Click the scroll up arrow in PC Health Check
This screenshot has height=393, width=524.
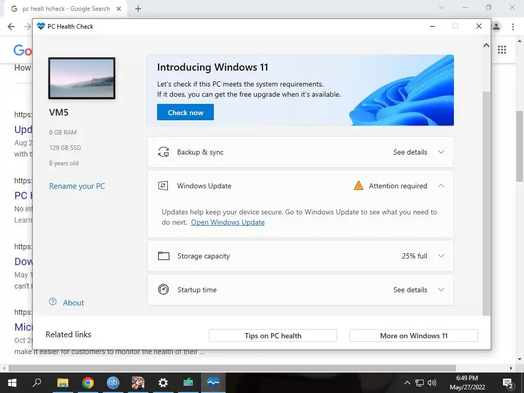(x=486, y=45)
